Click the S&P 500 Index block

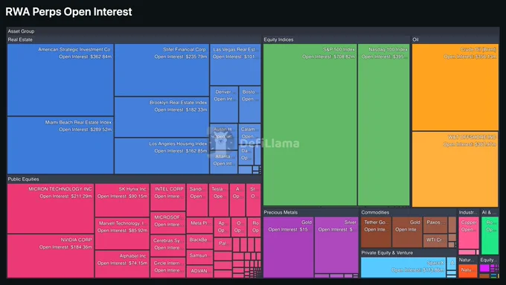pos(310,124)
